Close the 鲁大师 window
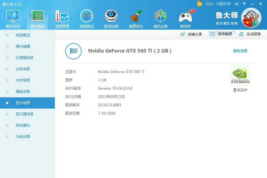Screen dimensions: 267x178 click(x=260, y=4)
